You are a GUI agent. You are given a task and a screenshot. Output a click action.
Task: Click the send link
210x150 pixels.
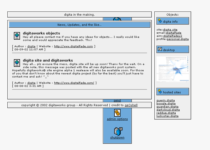(x=117, y=101)
